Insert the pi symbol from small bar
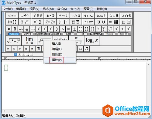Viewport: 152px width, 119px height. point(9,29)
